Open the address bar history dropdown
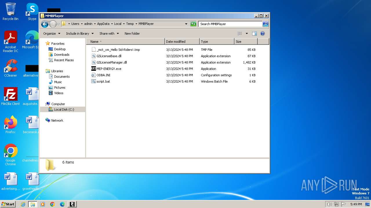 pos(186,24)
